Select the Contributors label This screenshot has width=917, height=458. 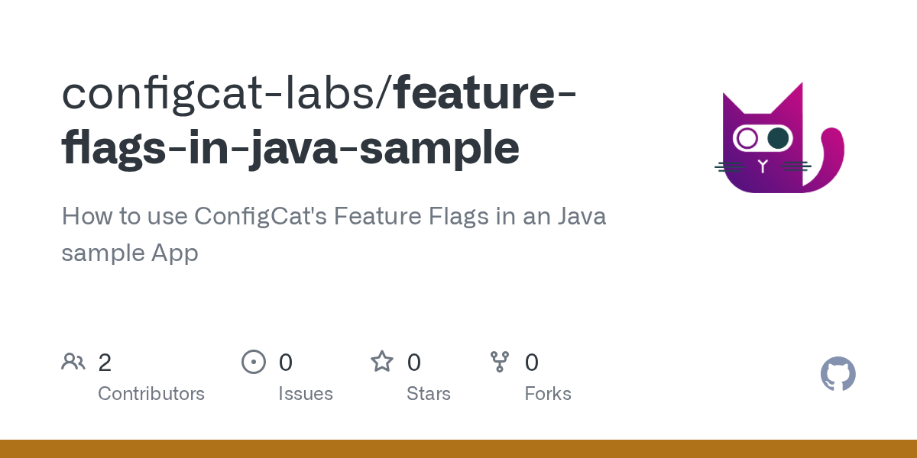tap(151, 394)
